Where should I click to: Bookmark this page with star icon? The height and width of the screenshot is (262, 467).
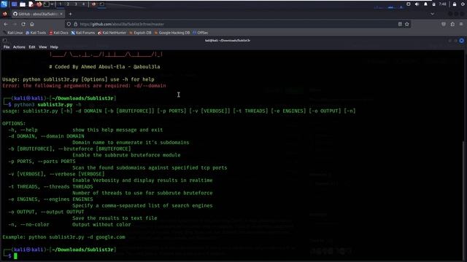[407, 24]
